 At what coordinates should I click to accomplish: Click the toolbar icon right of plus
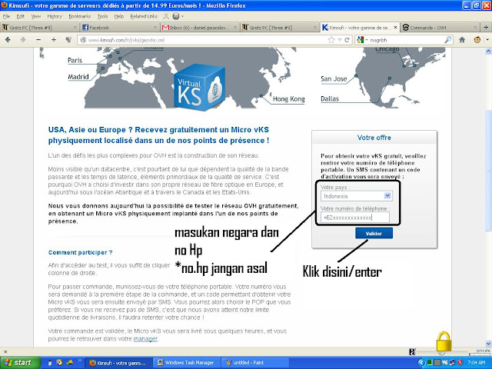tap(68, 40)
